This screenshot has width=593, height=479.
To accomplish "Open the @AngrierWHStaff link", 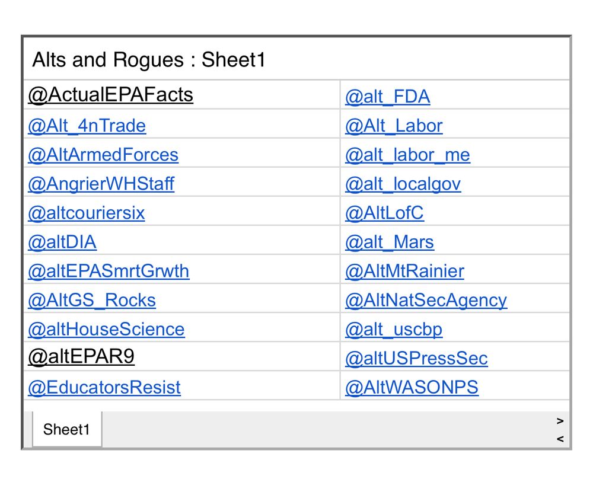I will [x=101, y=184].
